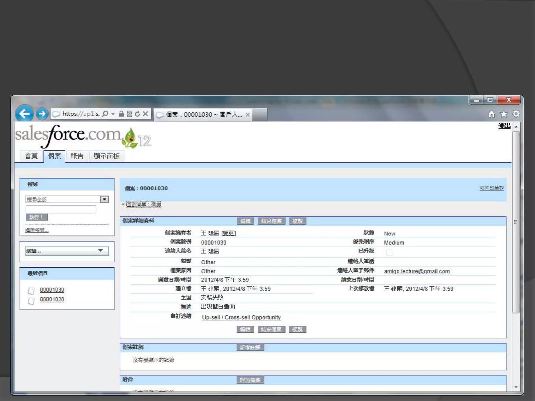535x401 pixels.
Task: Switch to the 報告 tab
Action: [x=77, y=156]
